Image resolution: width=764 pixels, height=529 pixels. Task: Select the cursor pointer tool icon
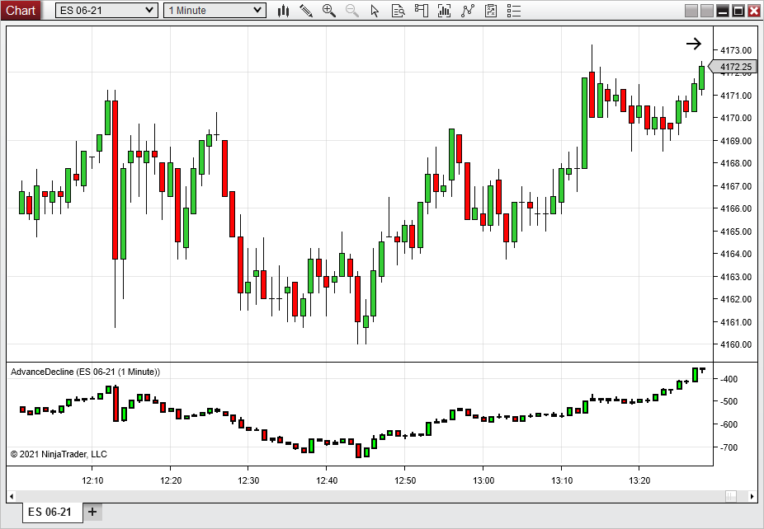pos(375,11)
